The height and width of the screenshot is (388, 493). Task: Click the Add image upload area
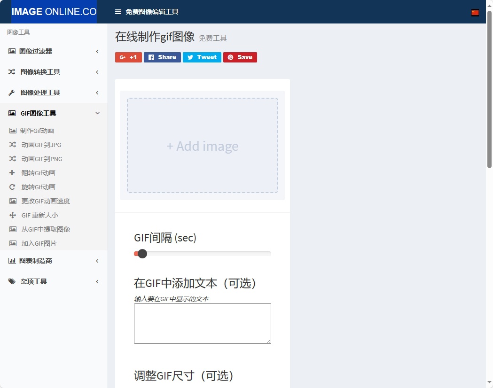click(202, 146)
